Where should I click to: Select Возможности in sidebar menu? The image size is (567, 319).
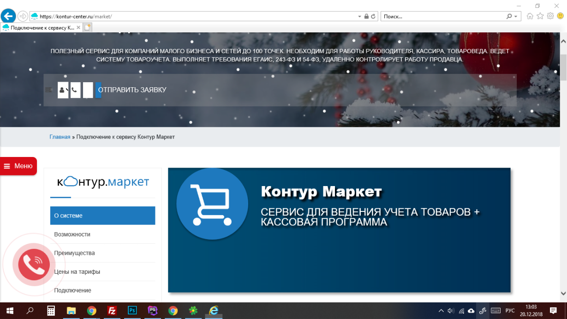pyautogui.click(x=102, y=235)
